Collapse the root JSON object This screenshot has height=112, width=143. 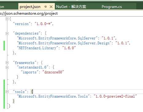click(x=7, y=19)
